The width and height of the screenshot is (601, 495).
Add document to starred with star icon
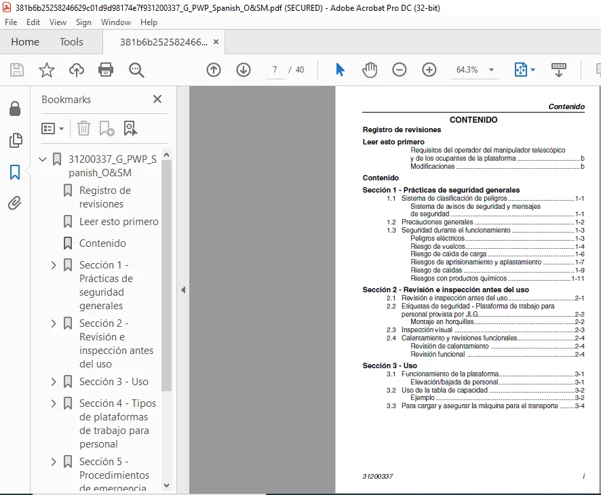[46, 70]
